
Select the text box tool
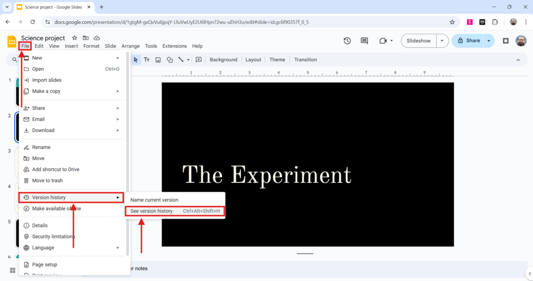(x=147, y=60)
